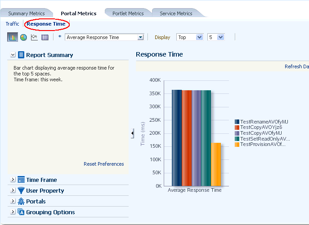Screen dimensions: 309x225
Task: Collapse the Report Summary section
Action: [13, 55]
